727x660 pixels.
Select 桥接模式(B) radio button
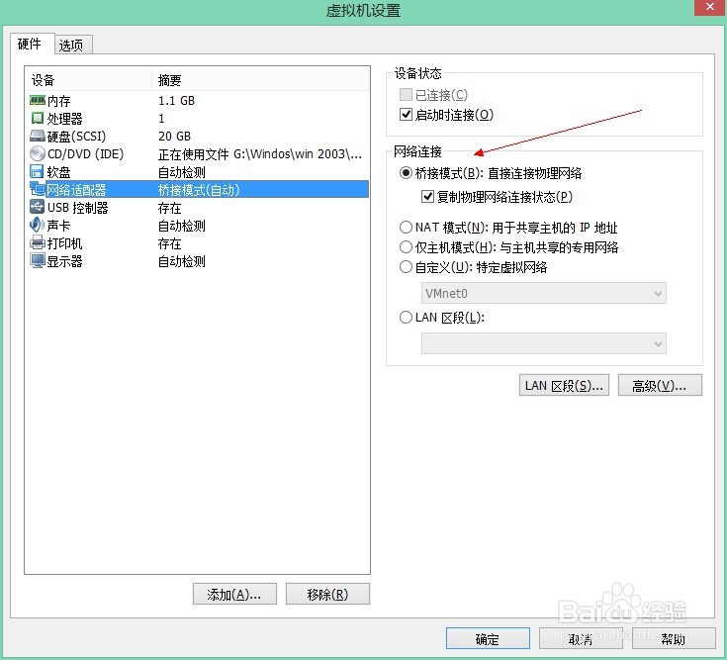[406, 173]
